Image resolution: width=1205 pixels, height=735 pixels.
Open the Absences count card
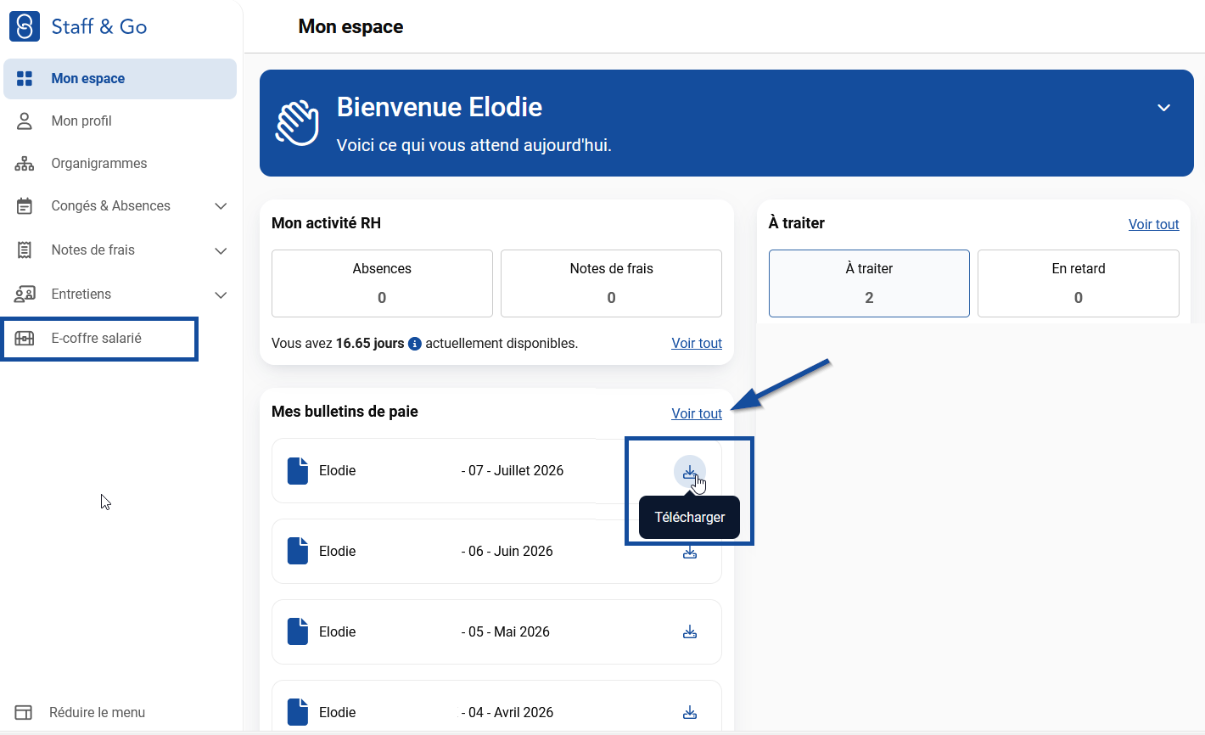click(382, 283)
